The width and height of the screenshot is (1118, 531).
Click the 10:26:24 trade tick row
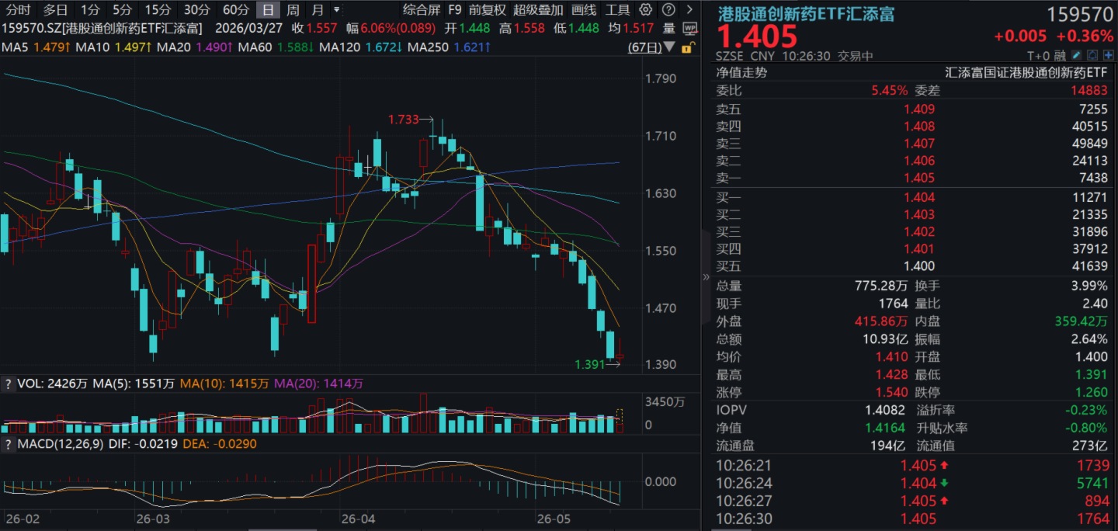click(912, 483)
